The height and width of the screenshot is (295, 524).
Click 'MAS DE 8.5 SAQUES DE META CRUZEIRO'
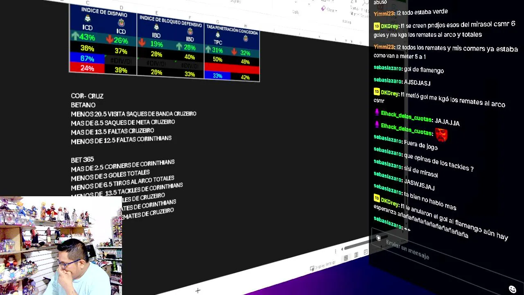pos(123,123)
